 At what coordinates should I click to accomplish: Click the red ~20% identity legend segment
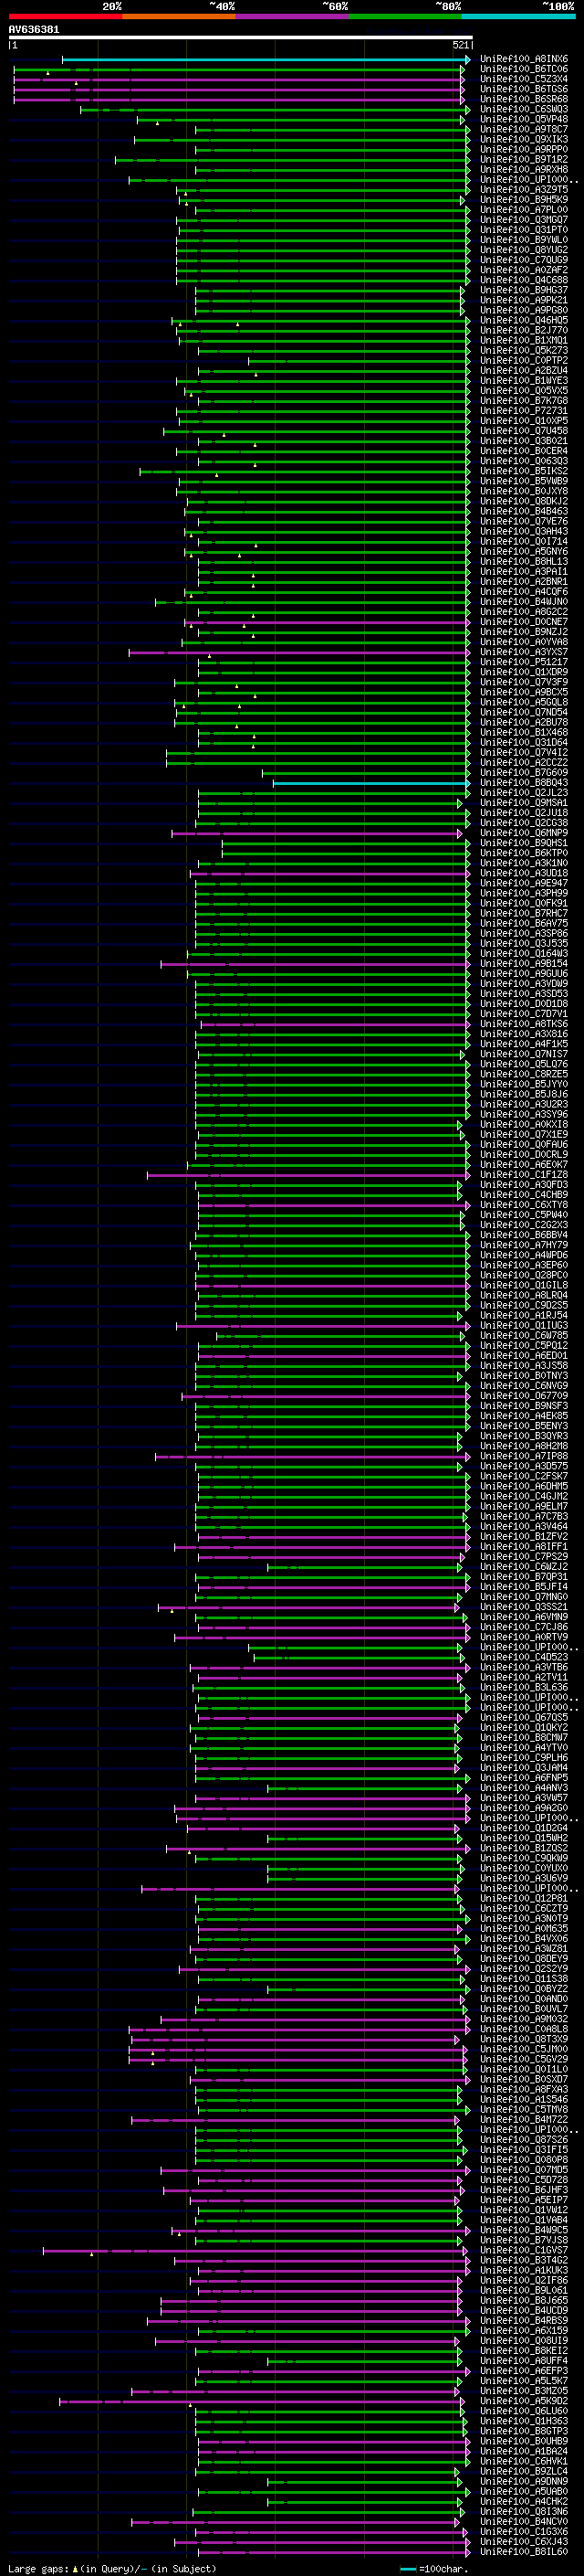(x=65, y=16)
